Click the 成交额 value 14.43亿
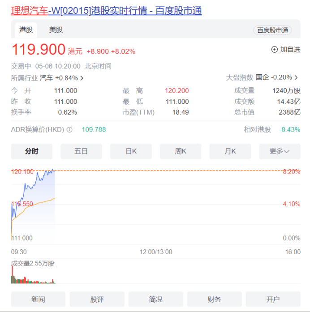Viewport: 310px width, 312px height. (288, 102)
